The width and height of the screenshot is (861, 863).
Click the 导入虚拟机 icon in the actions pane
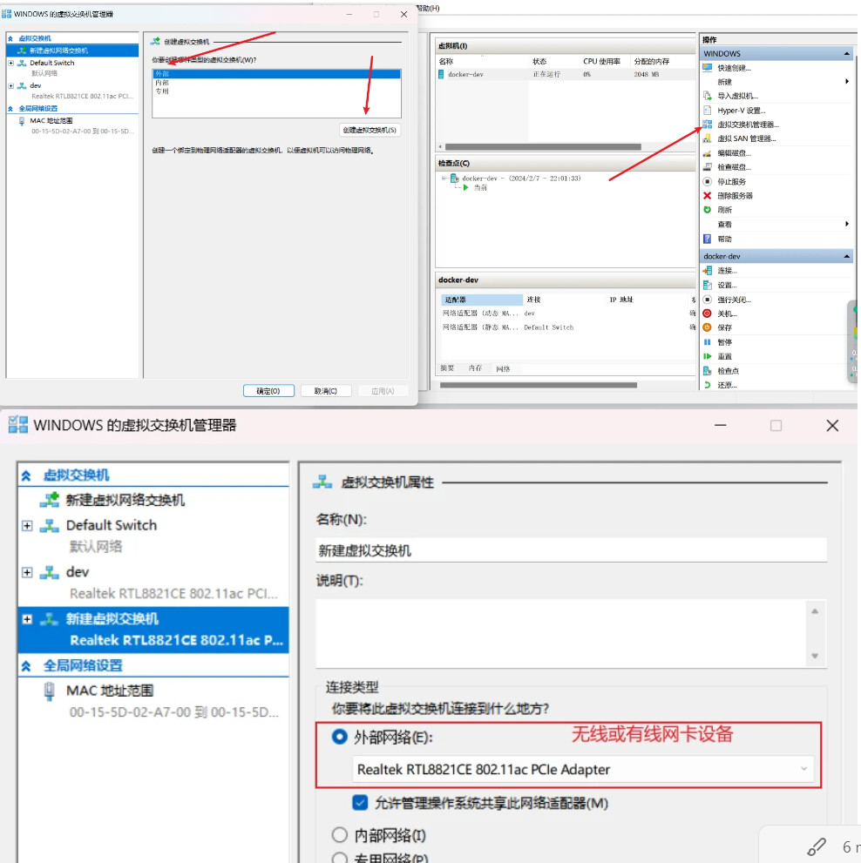[x=708, y=96]
